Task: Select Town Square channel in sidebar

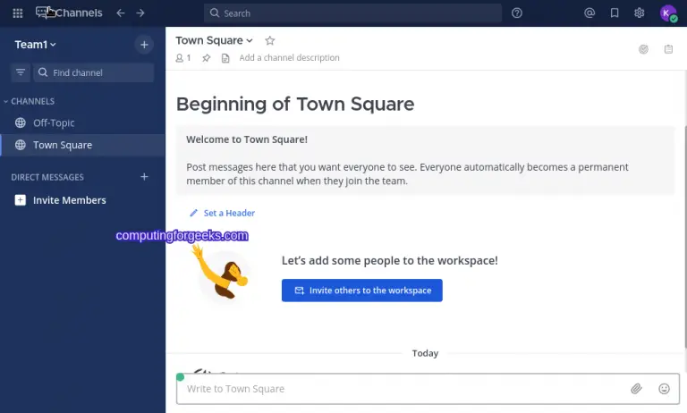Action: pos(62,145)
